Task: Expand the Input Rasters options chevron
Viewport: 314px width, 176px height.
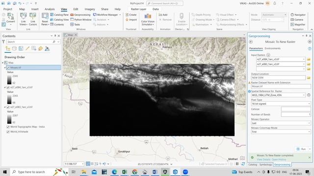Action: pos(268,55)
